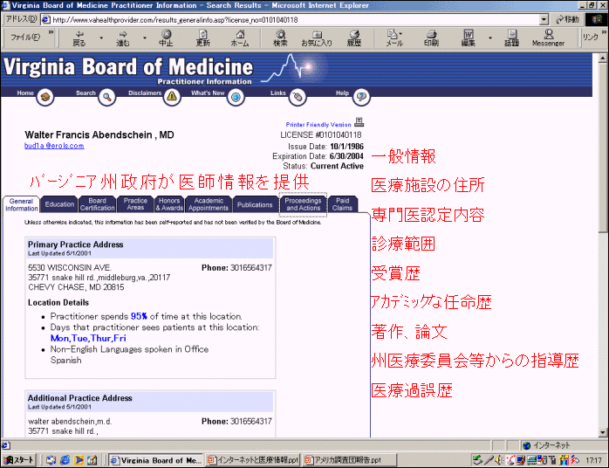The image size is (609, 468).
Task: Select the Paid Claims tab
Action: tap(342, 204)
